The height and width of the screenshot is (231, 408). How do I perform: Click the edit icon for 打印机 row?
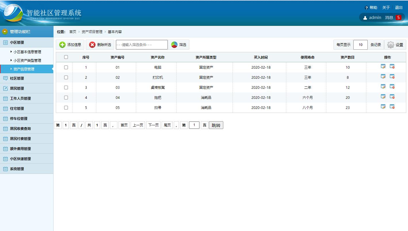[x=383, y=76]
